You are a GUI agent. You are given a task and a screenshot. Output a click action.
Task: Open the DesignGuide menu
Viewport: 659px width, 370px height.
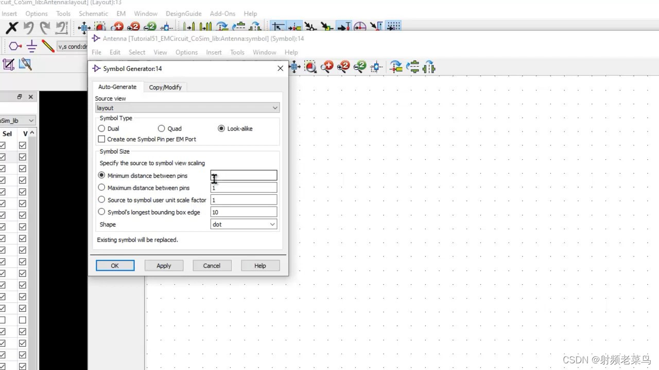183,13
